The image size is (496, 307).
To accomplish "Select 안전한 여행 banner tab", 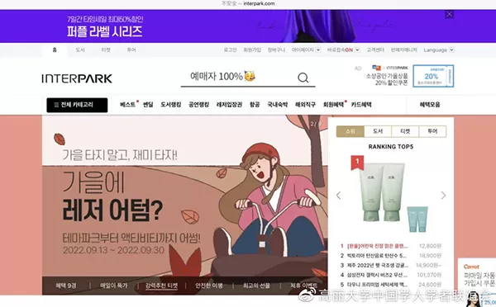I will pyautogui.click(x=209, y=286).
